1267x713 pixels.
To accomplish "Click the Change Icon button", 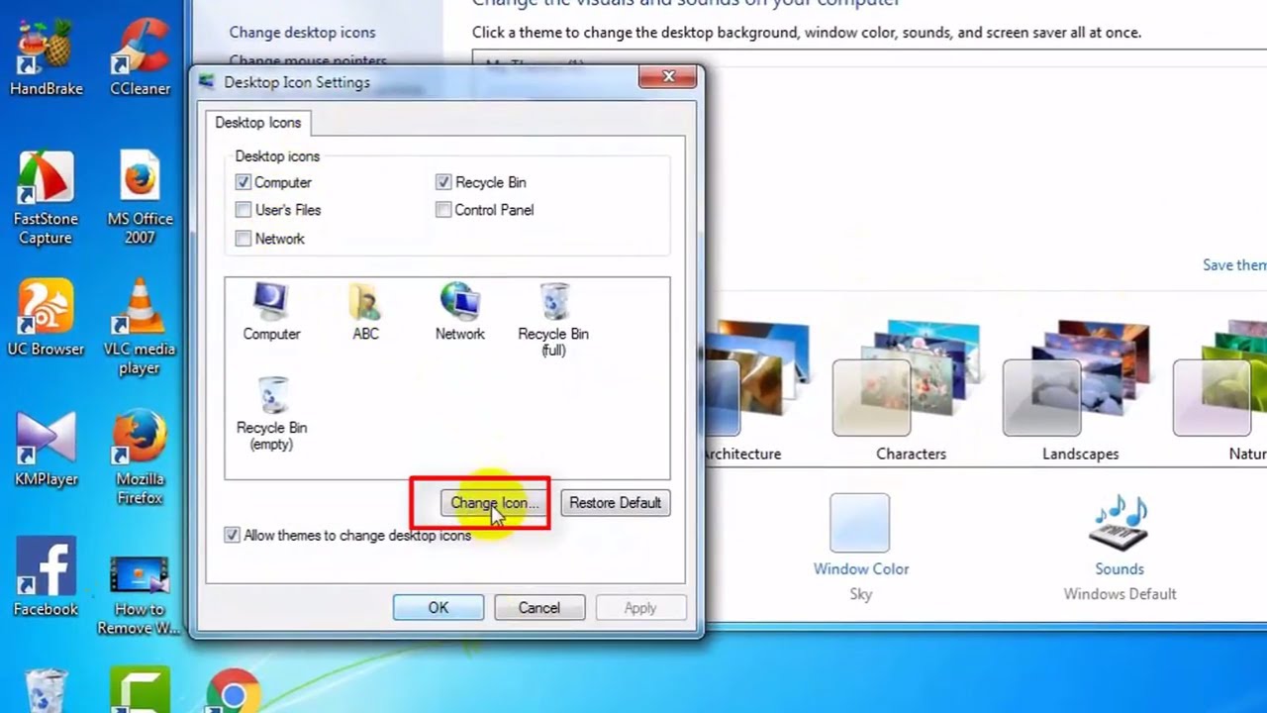I will pos(493,503).
